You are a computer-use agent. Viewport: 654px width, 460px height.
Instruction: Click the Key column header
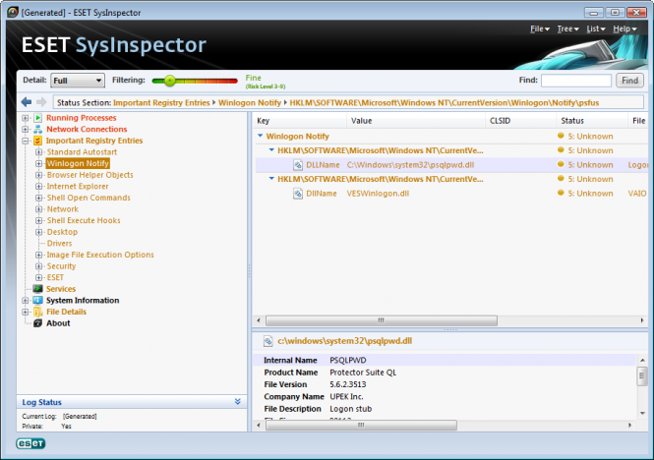coord(300,121)
